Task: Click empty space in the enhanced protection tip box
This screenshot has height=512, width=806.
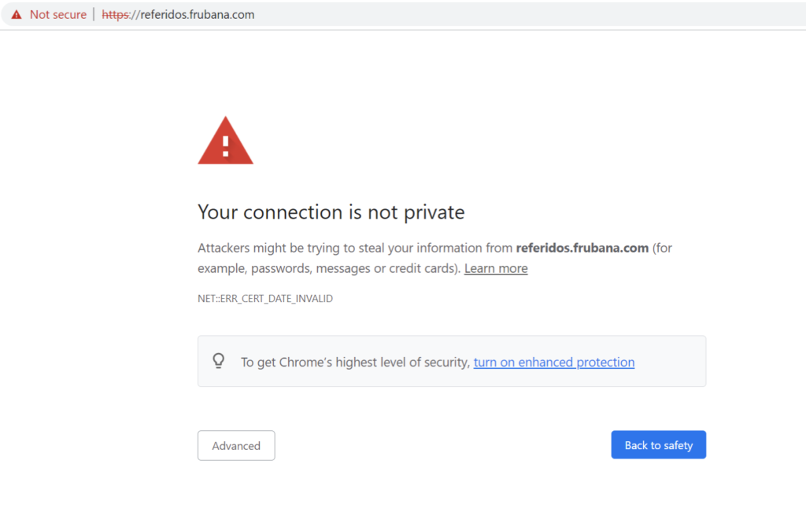Action: coord(669,362)
